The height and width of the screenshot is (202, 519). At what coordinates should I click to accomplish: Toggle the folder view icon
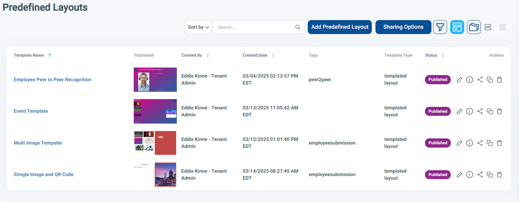coord(474,27)
